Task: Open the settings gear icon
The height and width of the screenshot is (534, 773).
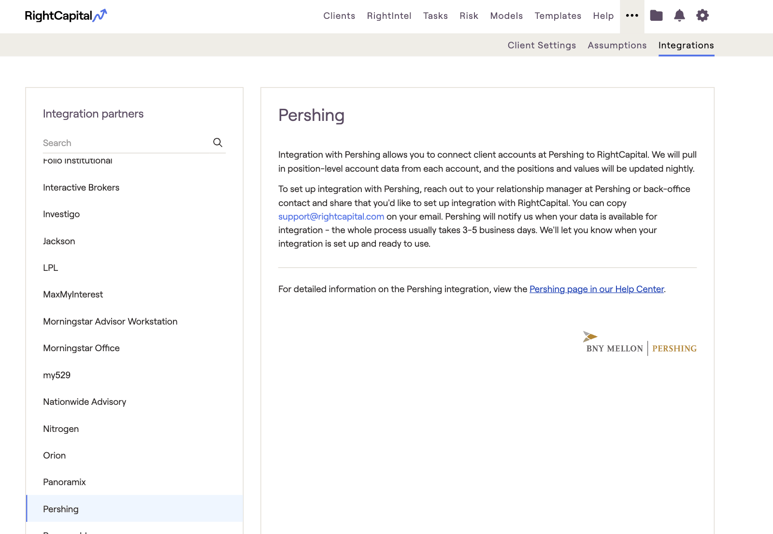Action: pos(702,15)
